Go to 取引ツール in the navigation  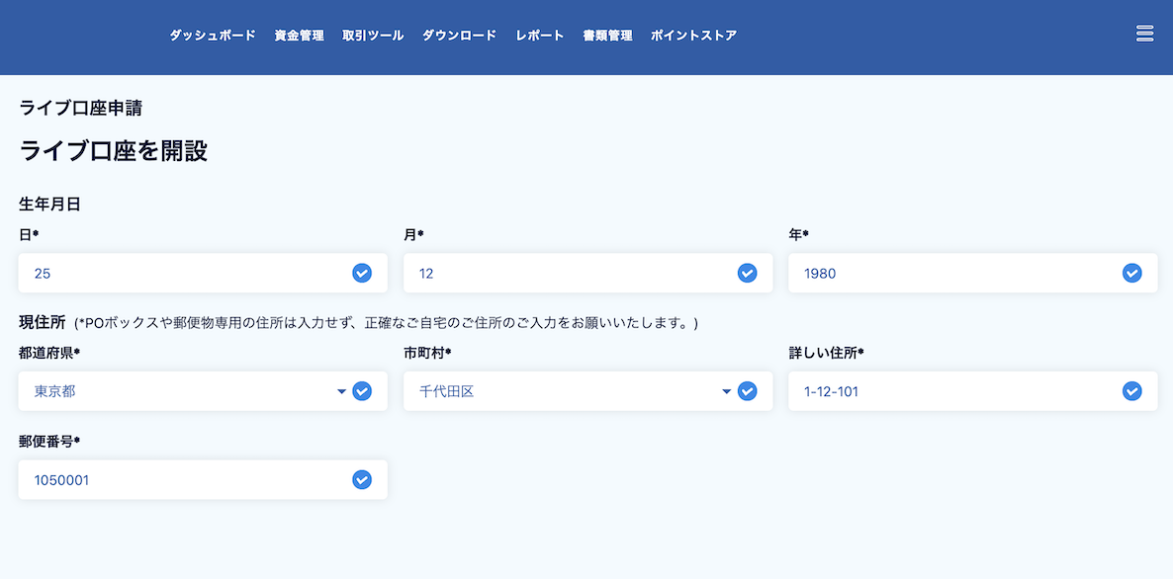pos(373,36)
